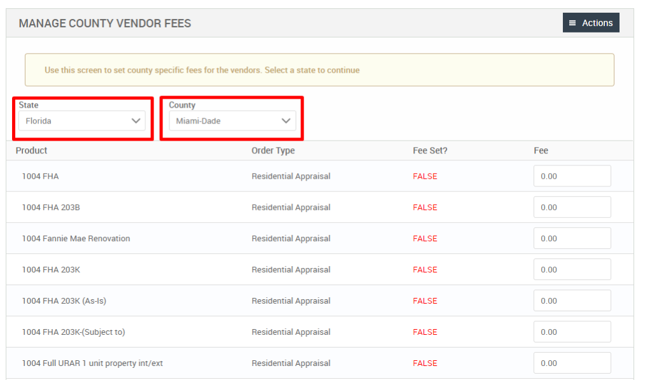Select the fee input for 1004 FHA
Viewport: 652px width, 380px height.
[x=572, y=176]
